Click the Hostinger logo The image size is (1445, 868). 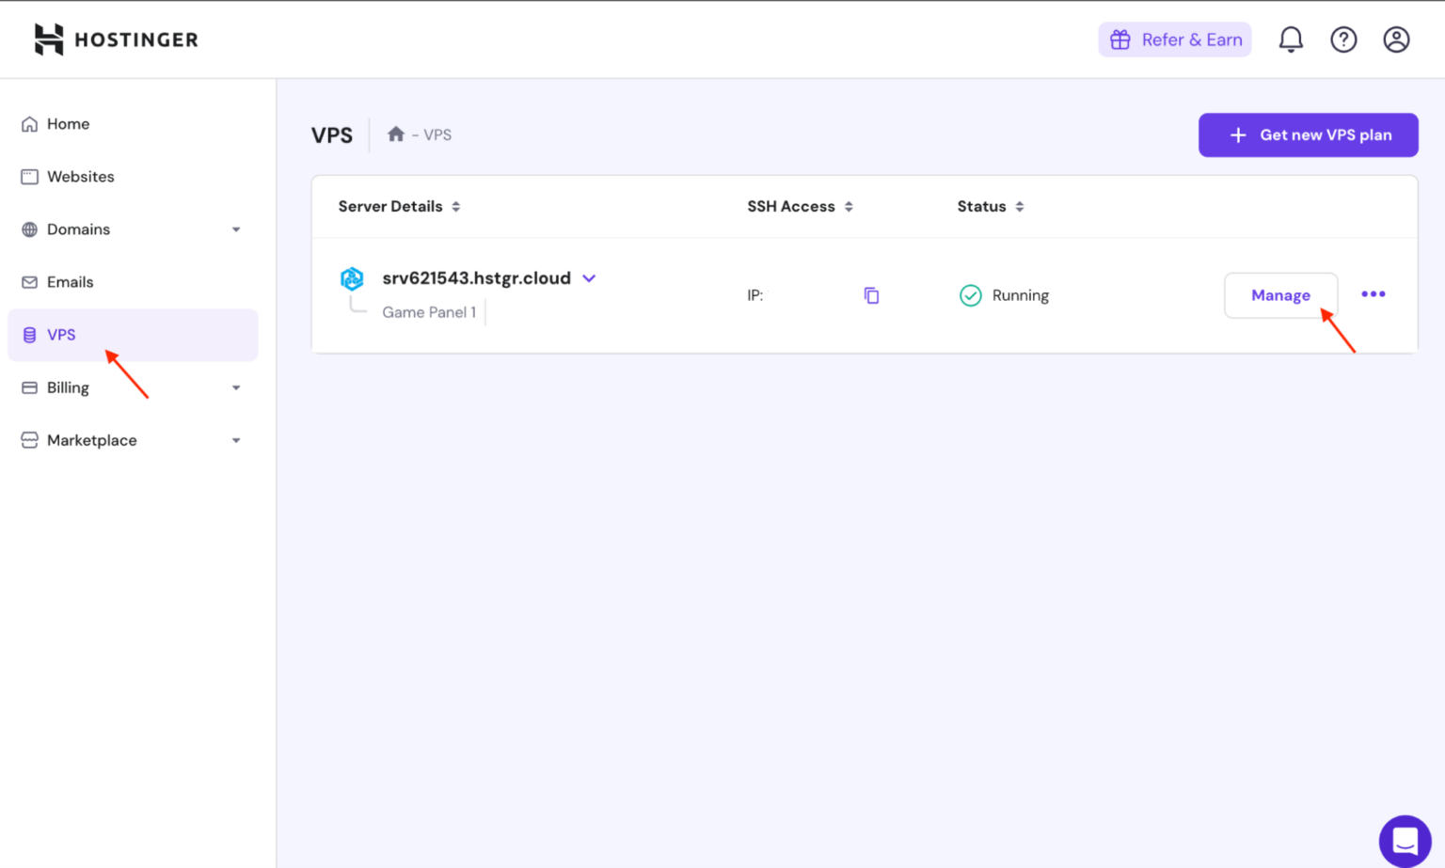(x=115, y=39)
